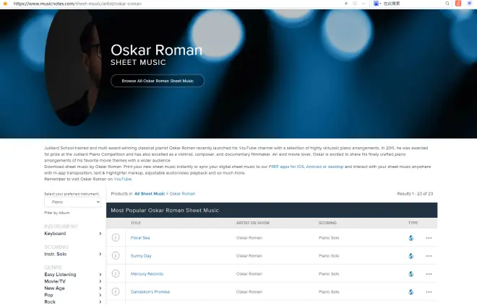Viewport: 477px width, 305px height.
Task: Show info for Sunny Day
Action: pos(116,255)
